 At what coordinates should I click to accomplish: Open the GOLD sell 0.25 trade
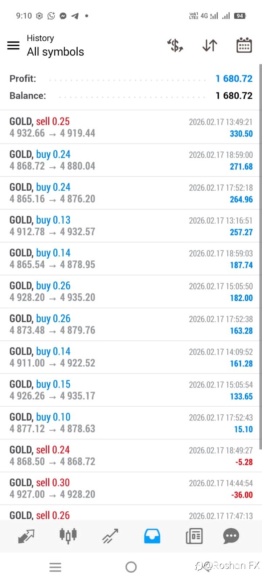[x=131, y=127]
